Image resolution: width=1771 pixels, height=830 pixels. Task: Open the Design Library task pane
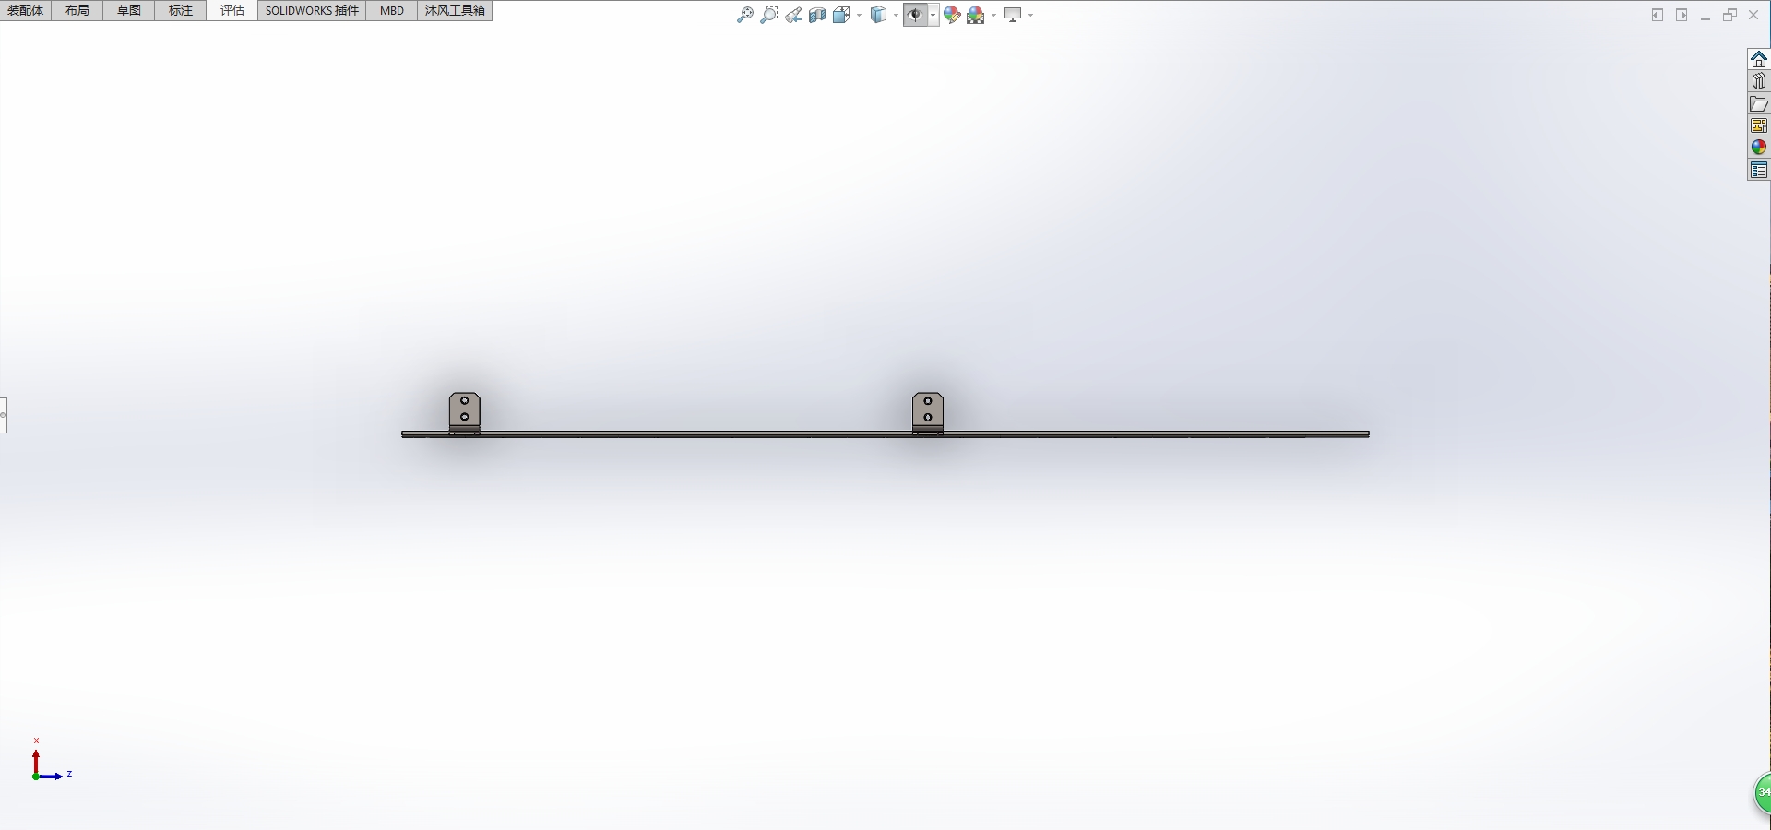pos(1759,81)
